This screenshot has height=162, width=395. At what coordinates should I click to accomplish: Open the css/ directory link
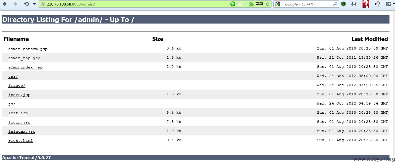[x=13, y=76]
